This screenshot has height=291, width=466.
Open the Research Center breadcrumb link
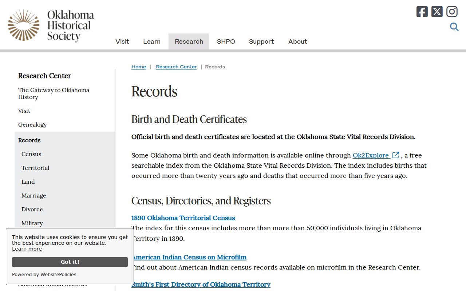tap(176, 67)
